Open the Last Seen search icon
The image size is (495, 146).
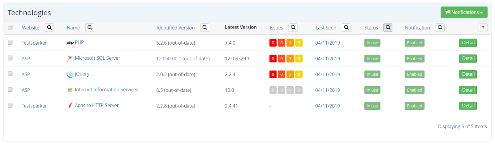point(346,27)
